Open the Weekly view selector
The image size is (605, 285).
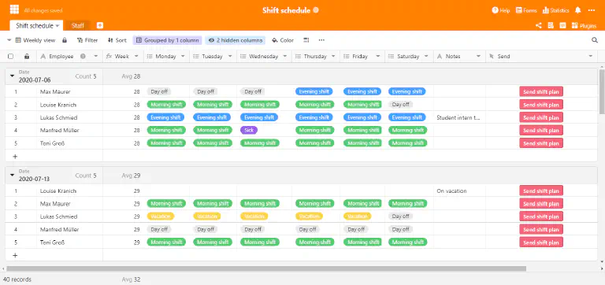pos(35,40)
